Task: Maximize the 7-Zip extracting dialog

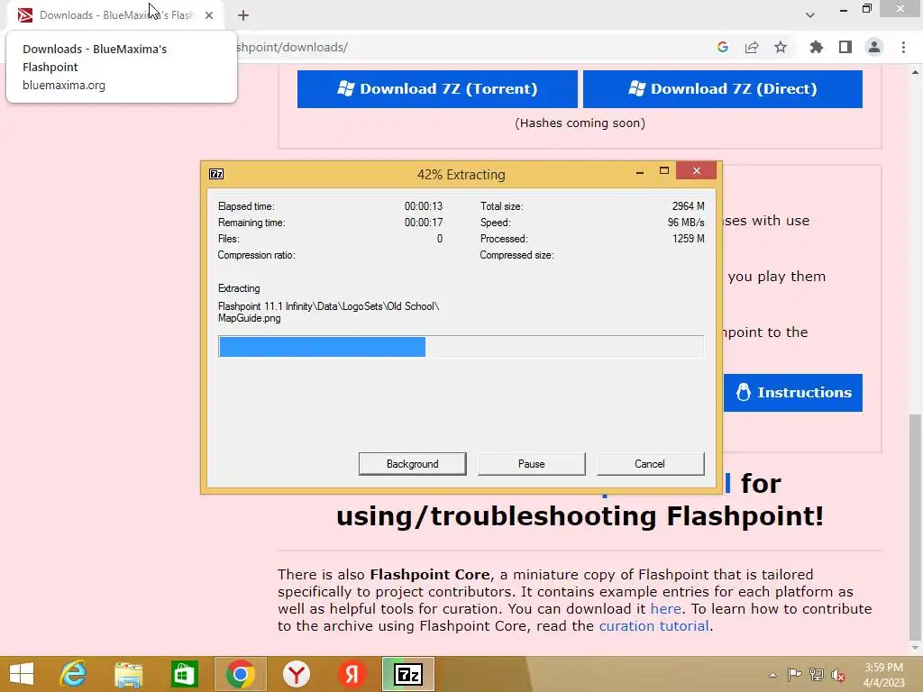Action: pyautogui.click(x=664, y=170)
